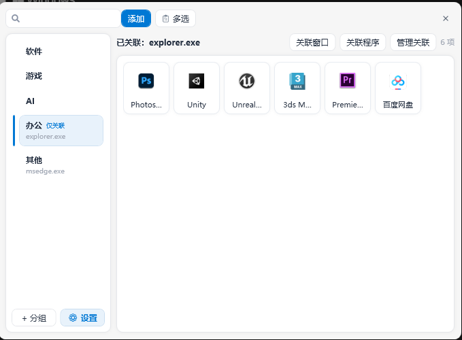Screen dimensions: 462x340
Task: Close the launcher panel with X
Action: [x=446, y=18]
